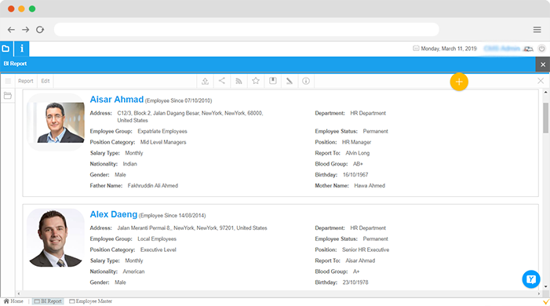550x306 pixels.
Task: Click the macOS red close window dot
Action: click(x=11, y=9)
